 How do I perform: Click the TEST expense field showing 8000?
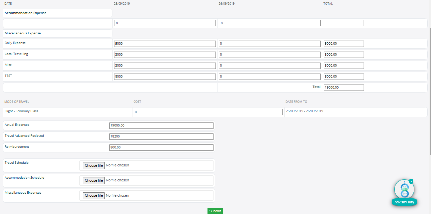[x=165, y=77]
